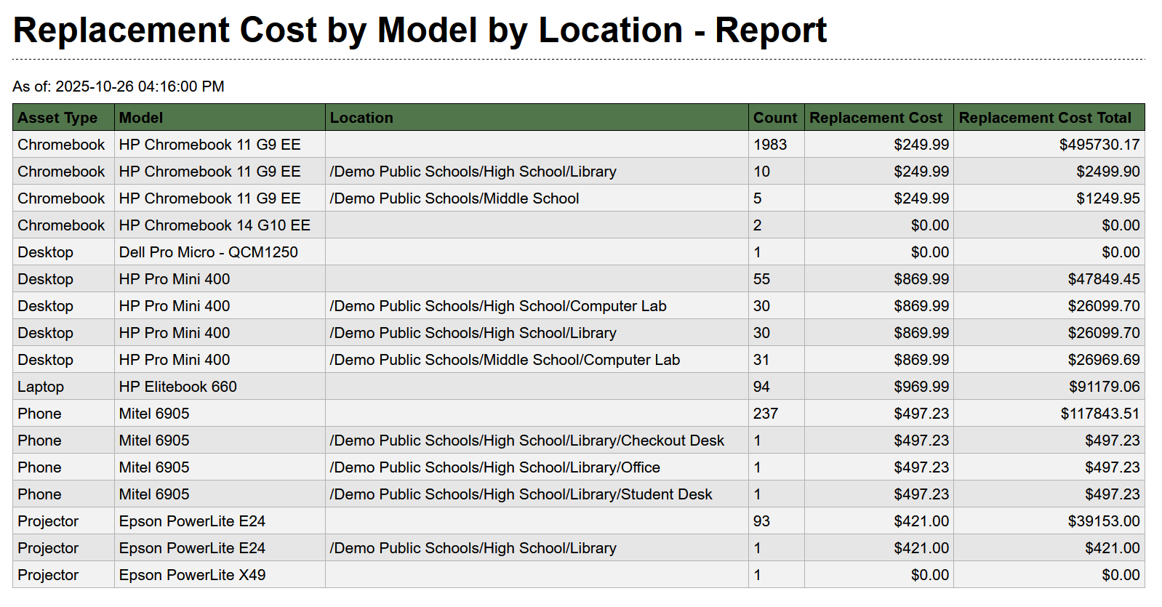The width and height of the screenshot is (1162, 607).
Task: Click the Dell Pro Micro - QCM1250 model cell
Action: click(209, 252)
